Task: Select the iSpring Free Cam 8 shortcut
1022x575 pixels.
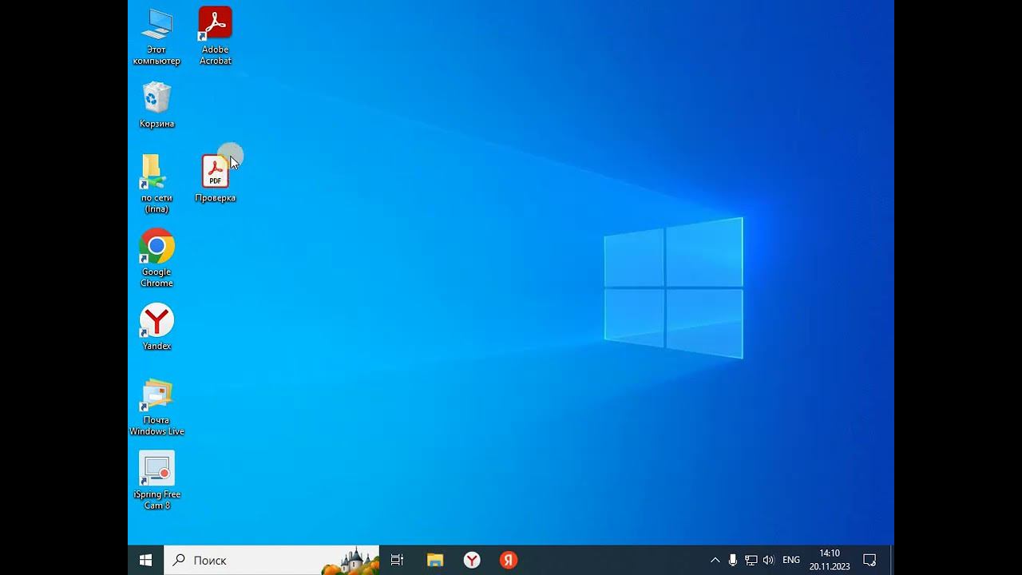Action: (156, 481)
